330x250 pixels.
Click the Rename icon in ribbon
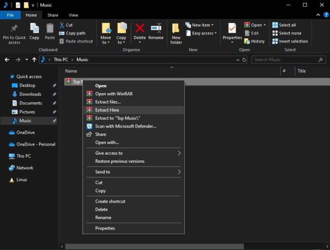tap(156, 28)
